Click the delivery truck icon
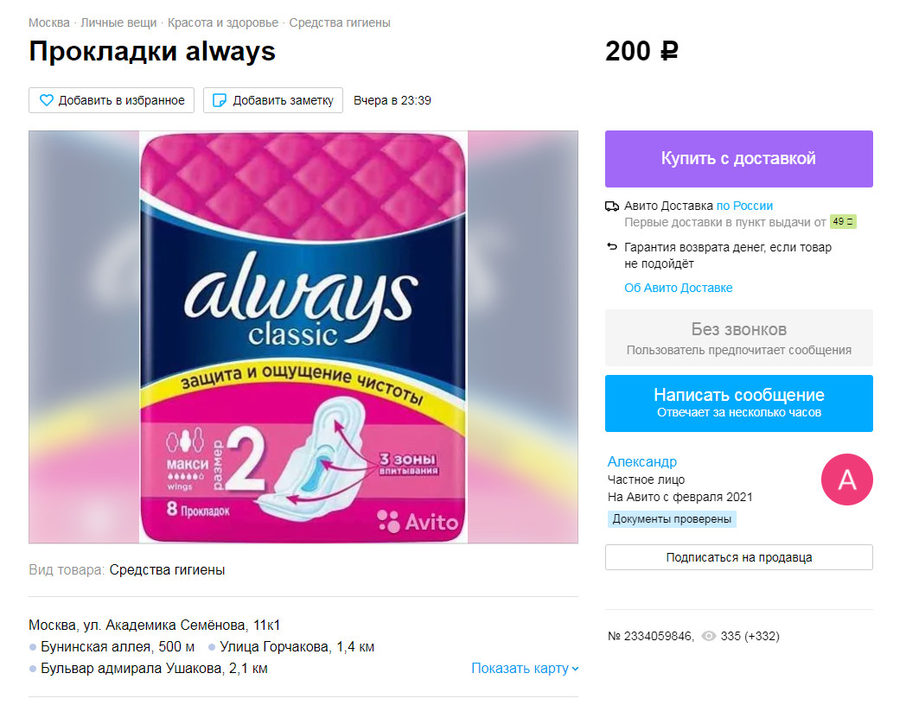 point(612,206)
